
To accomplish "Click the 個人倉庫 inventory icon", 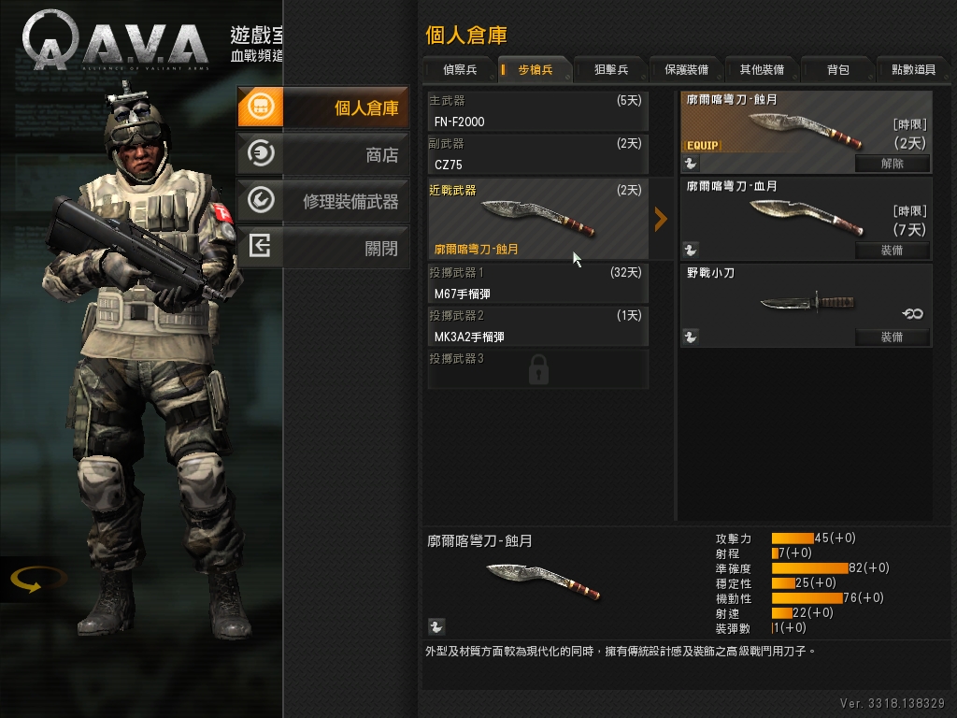I will 261,107.
